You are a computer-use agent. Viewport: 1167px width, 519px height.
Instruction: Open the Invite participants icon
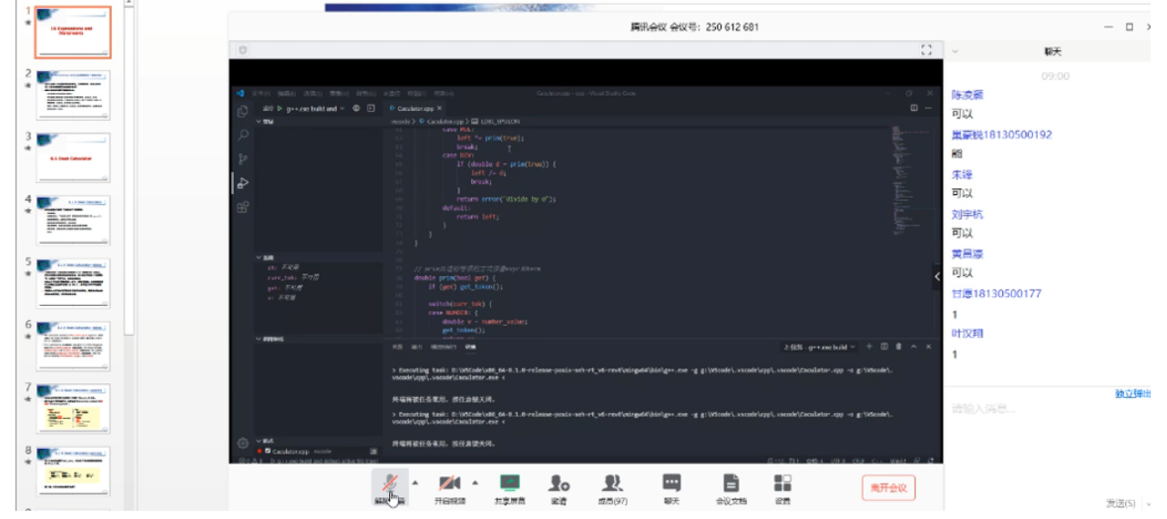[559, 484]
